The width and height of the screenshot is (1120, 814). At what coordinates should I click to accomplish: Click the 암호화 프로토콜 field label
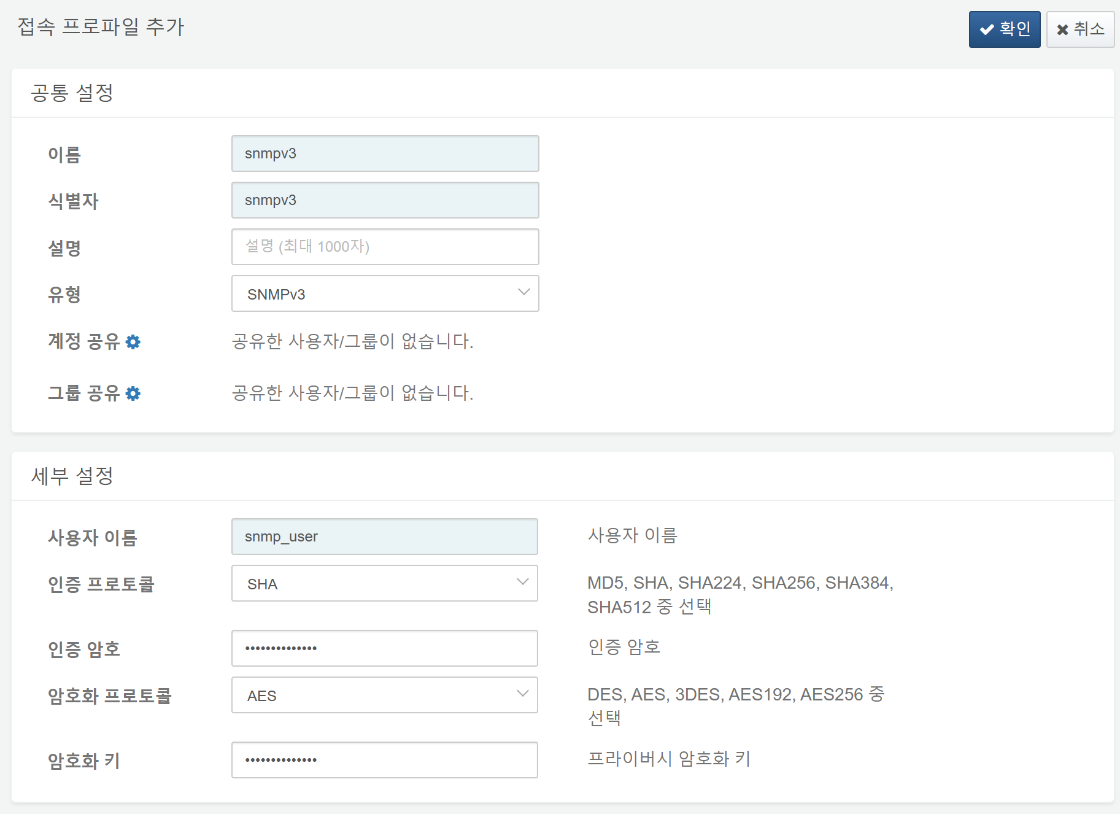point(110,696)
